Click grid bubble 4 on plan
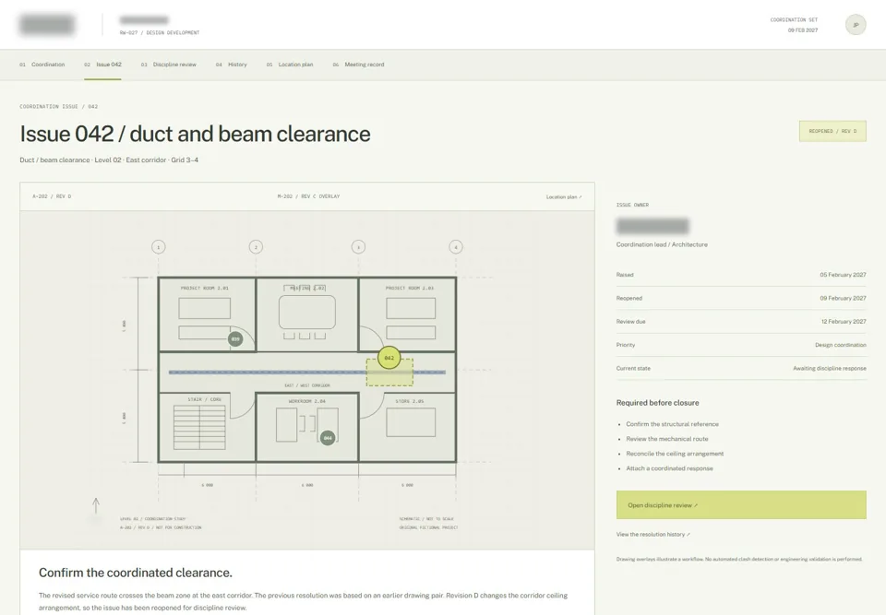886x615 pixels. click(x=456, y=247)
